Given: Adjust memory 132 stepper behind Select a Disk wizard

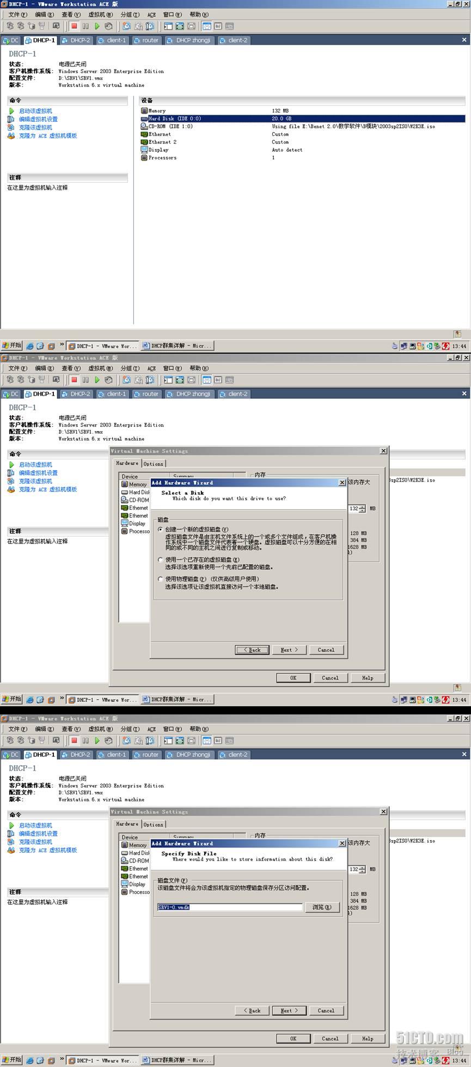Looking at the screenshot, I should [x=363, y=509].
